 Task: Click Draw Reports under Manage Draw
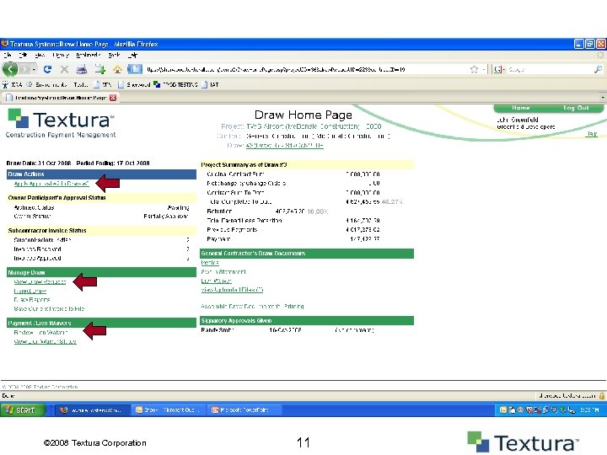pos(32,299)
